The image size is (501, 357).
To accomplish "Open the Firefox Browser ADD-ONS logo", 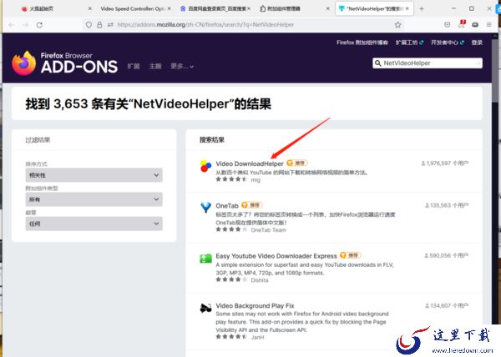I will 65,63.
